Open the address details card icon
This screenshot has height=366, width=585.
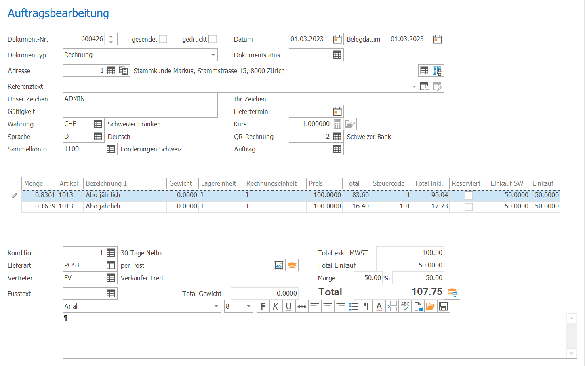[124, 71]
